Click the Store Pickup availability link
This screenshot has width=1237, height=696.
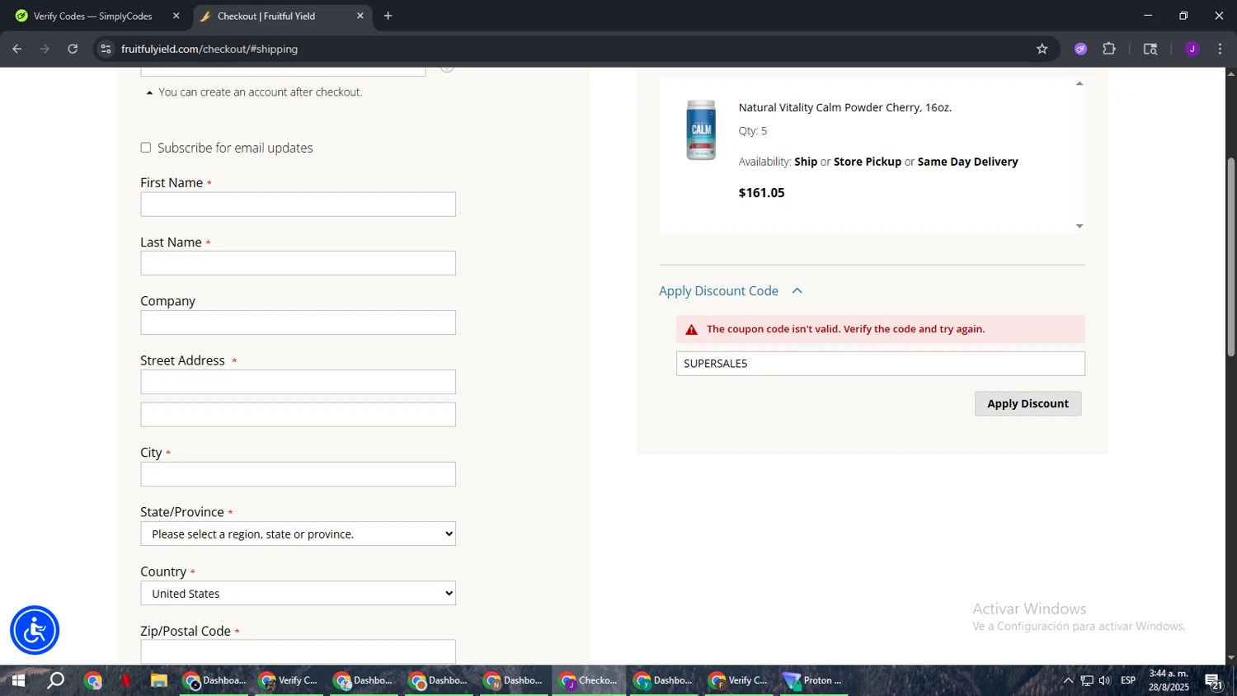pyautogui.click(x=868, y=162)
